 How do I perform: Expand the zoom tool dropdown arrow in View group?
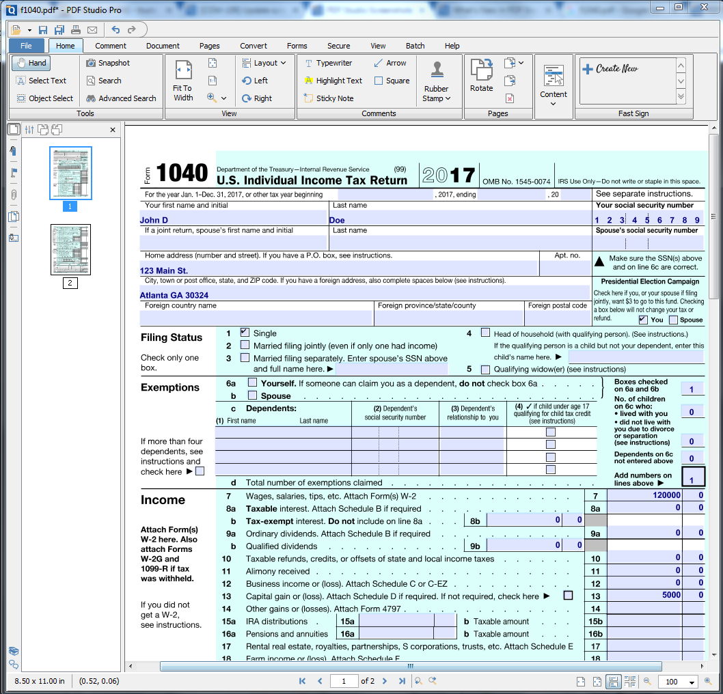[224, 98]
